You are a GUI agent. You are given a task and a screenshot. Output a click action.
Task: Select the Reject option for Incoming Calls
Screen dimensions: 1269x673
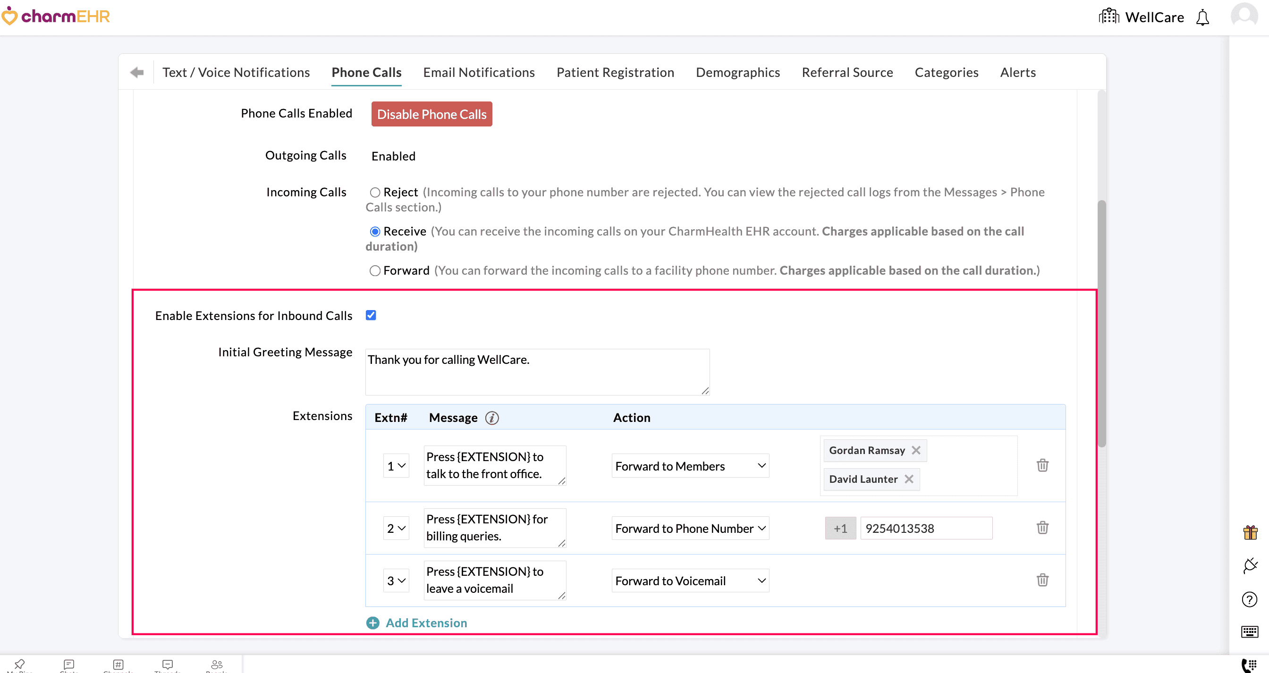375,192
